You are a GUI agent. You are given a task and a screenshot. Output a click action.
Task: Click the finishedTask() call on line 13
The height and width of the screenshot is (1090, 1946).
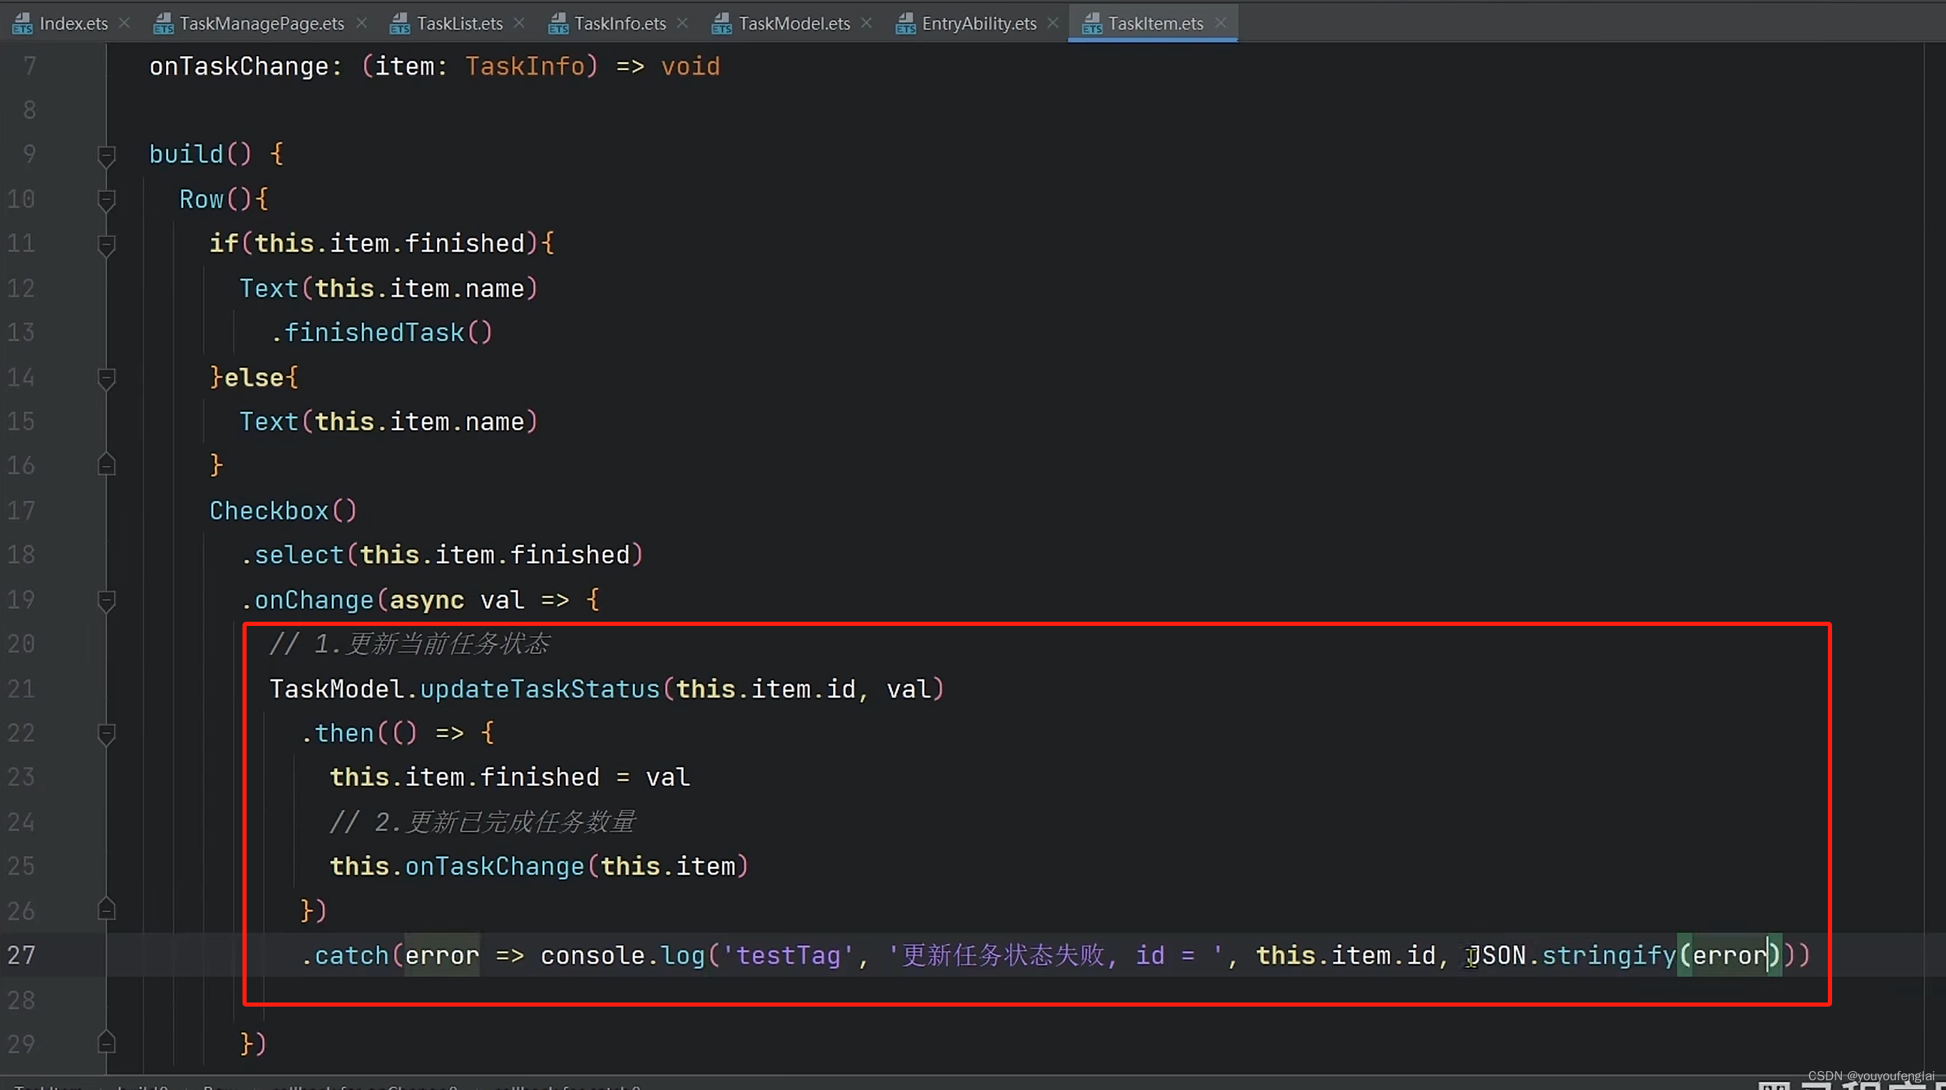point(381,333)
